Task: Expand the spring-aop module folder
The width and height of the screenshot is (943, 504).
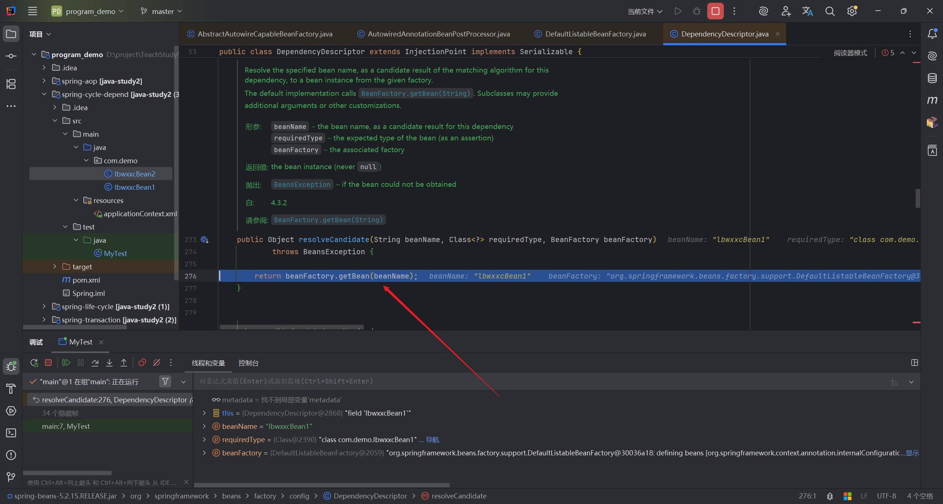Action: 44,81
